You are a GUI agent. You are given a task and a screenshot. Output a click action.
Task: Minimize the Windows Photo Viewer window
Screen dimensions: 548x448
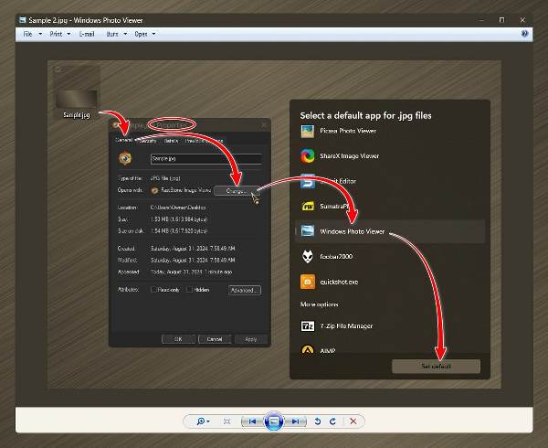point(481,20)
